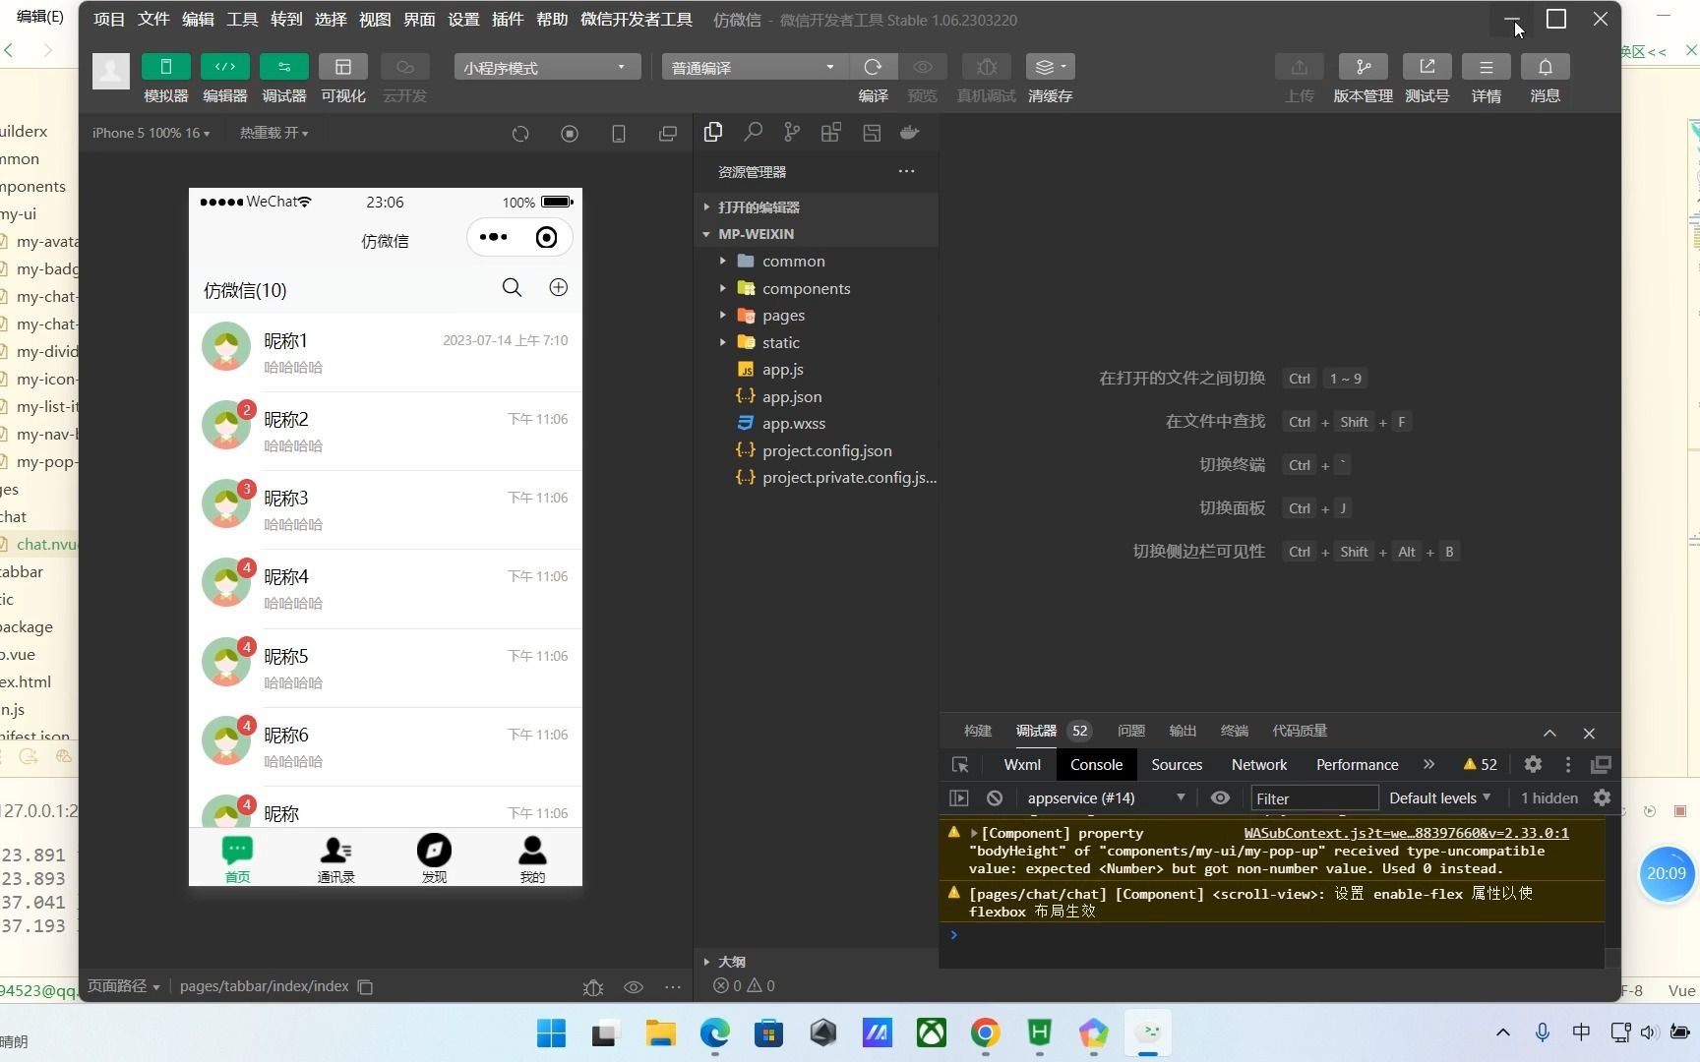Open the 工具 menu
Screen dimensions: 1700x1062
(242, 20)
